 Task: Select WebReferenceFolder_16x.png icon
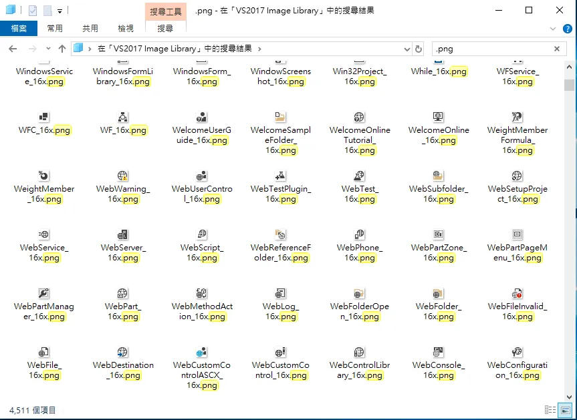(280, 235)
